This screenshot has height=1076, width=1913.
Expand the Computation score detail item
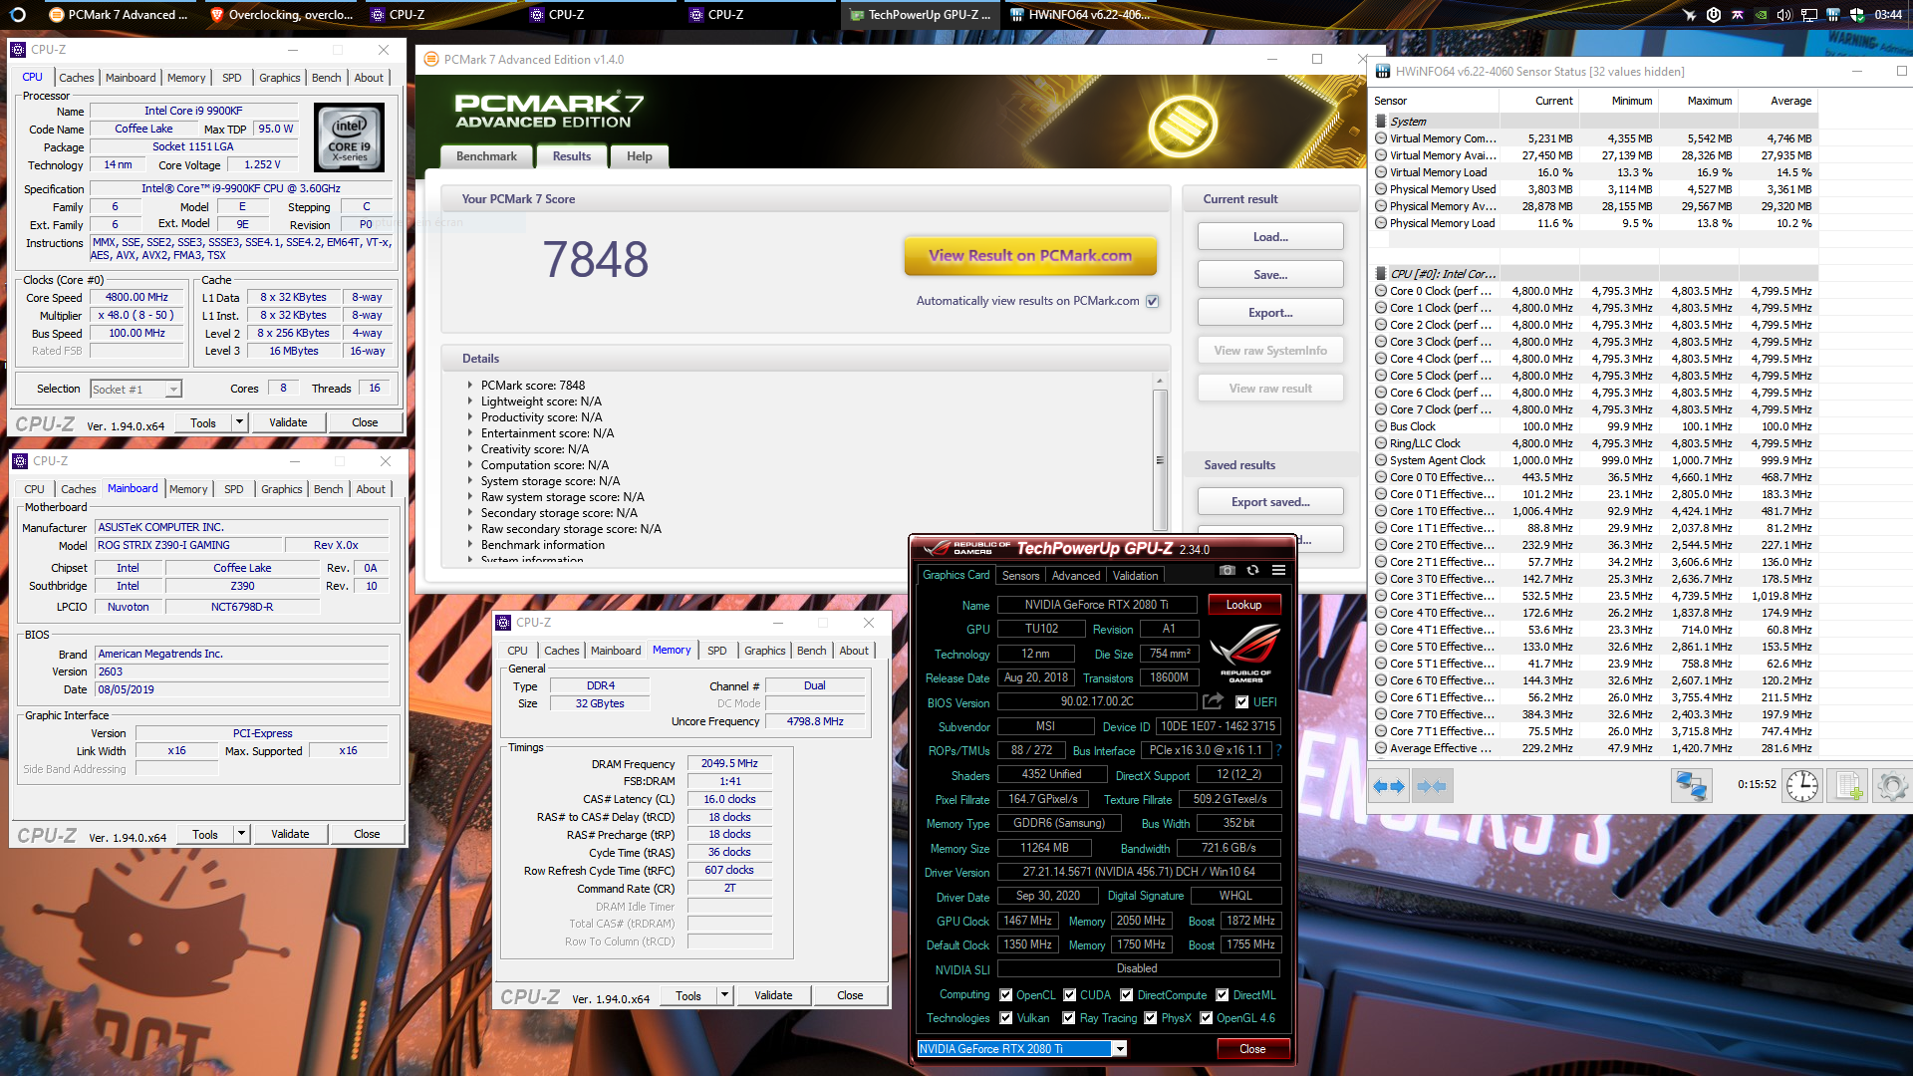point(470,465)
